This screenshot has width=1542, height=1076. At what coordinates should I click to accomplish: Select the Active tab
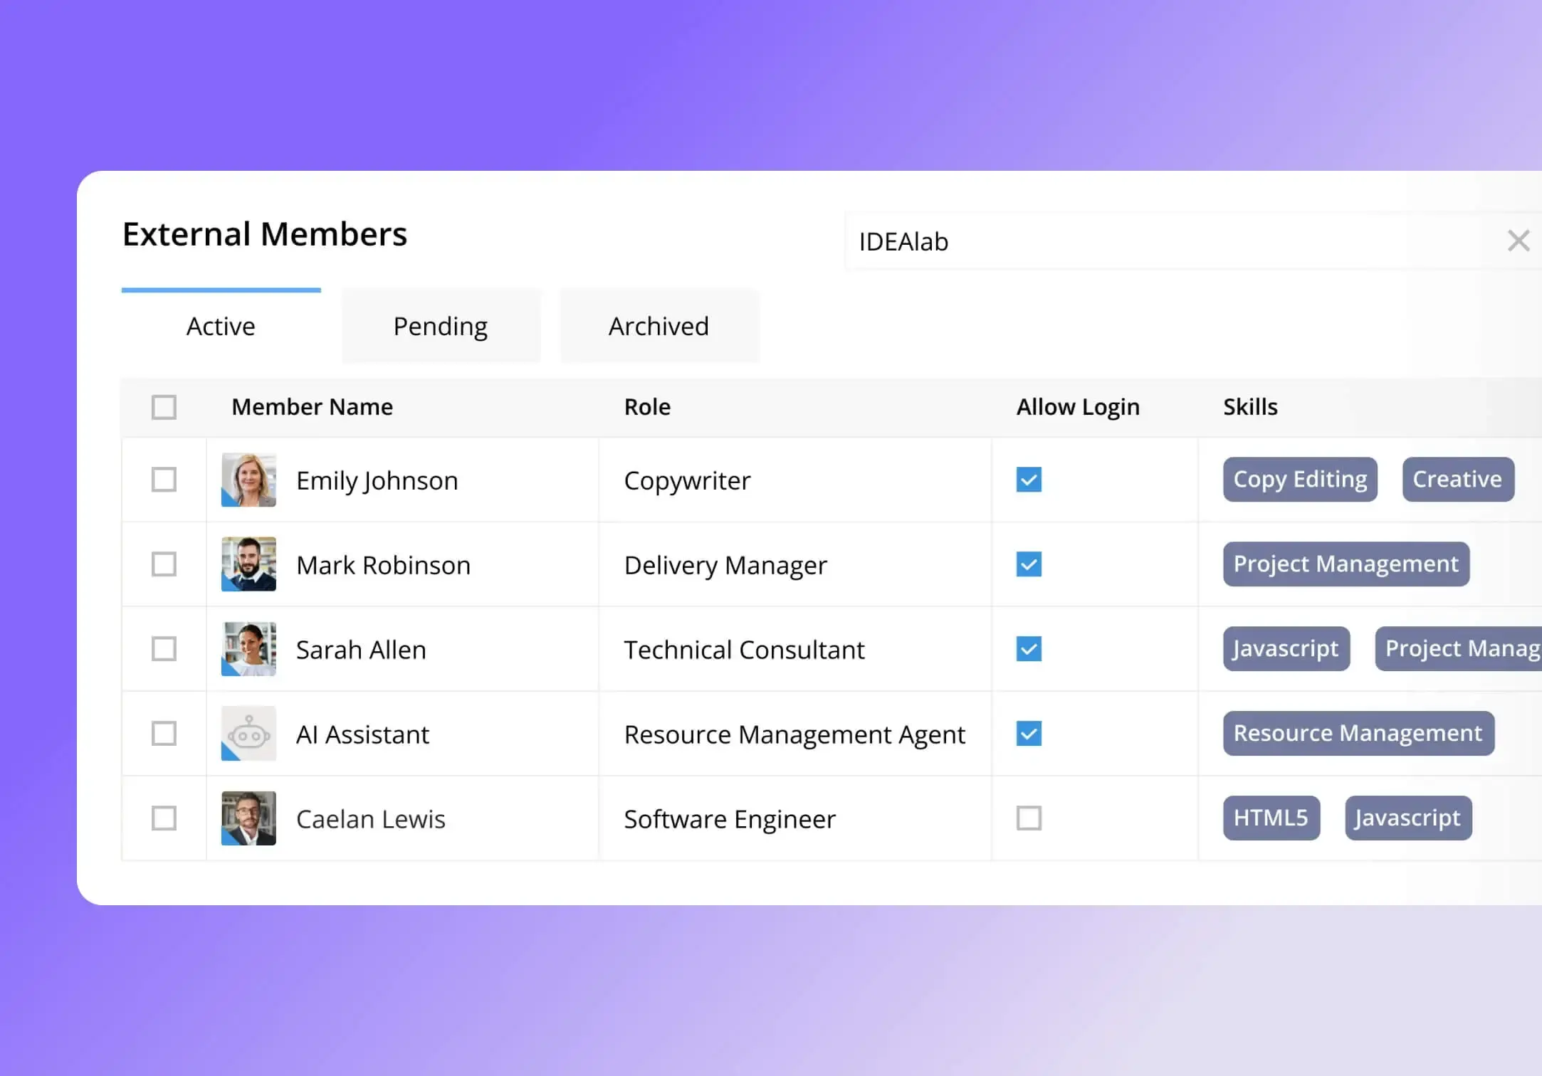tap(221, 326)
